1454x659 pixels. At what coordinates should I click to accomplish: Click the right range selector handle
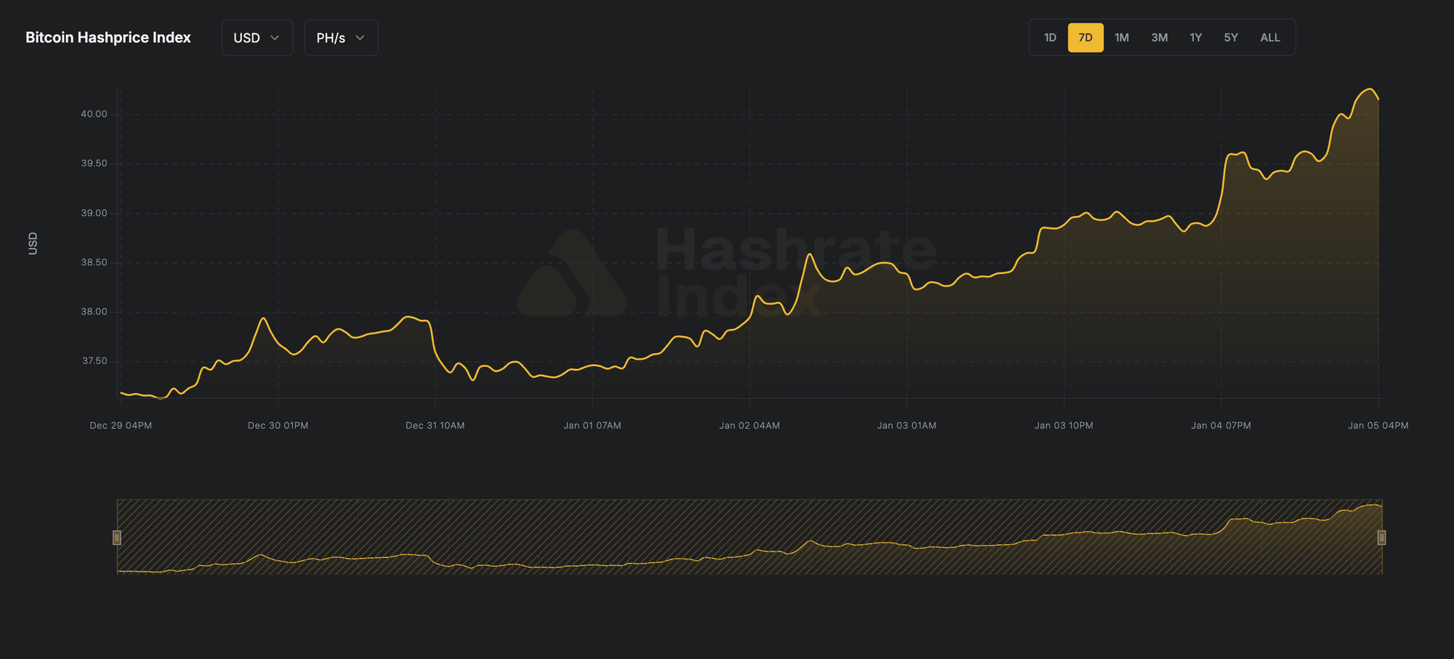(x=1381, y=538)
